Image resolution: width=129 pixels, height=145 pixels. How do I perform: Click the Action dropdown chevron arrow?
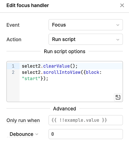118,40
